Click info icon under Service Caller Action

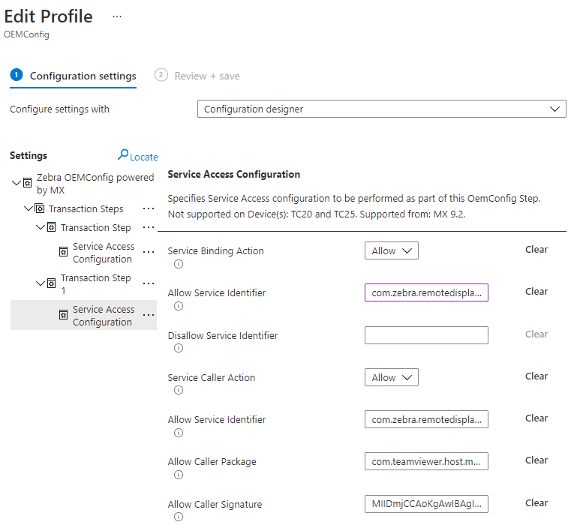click(179, 390)
